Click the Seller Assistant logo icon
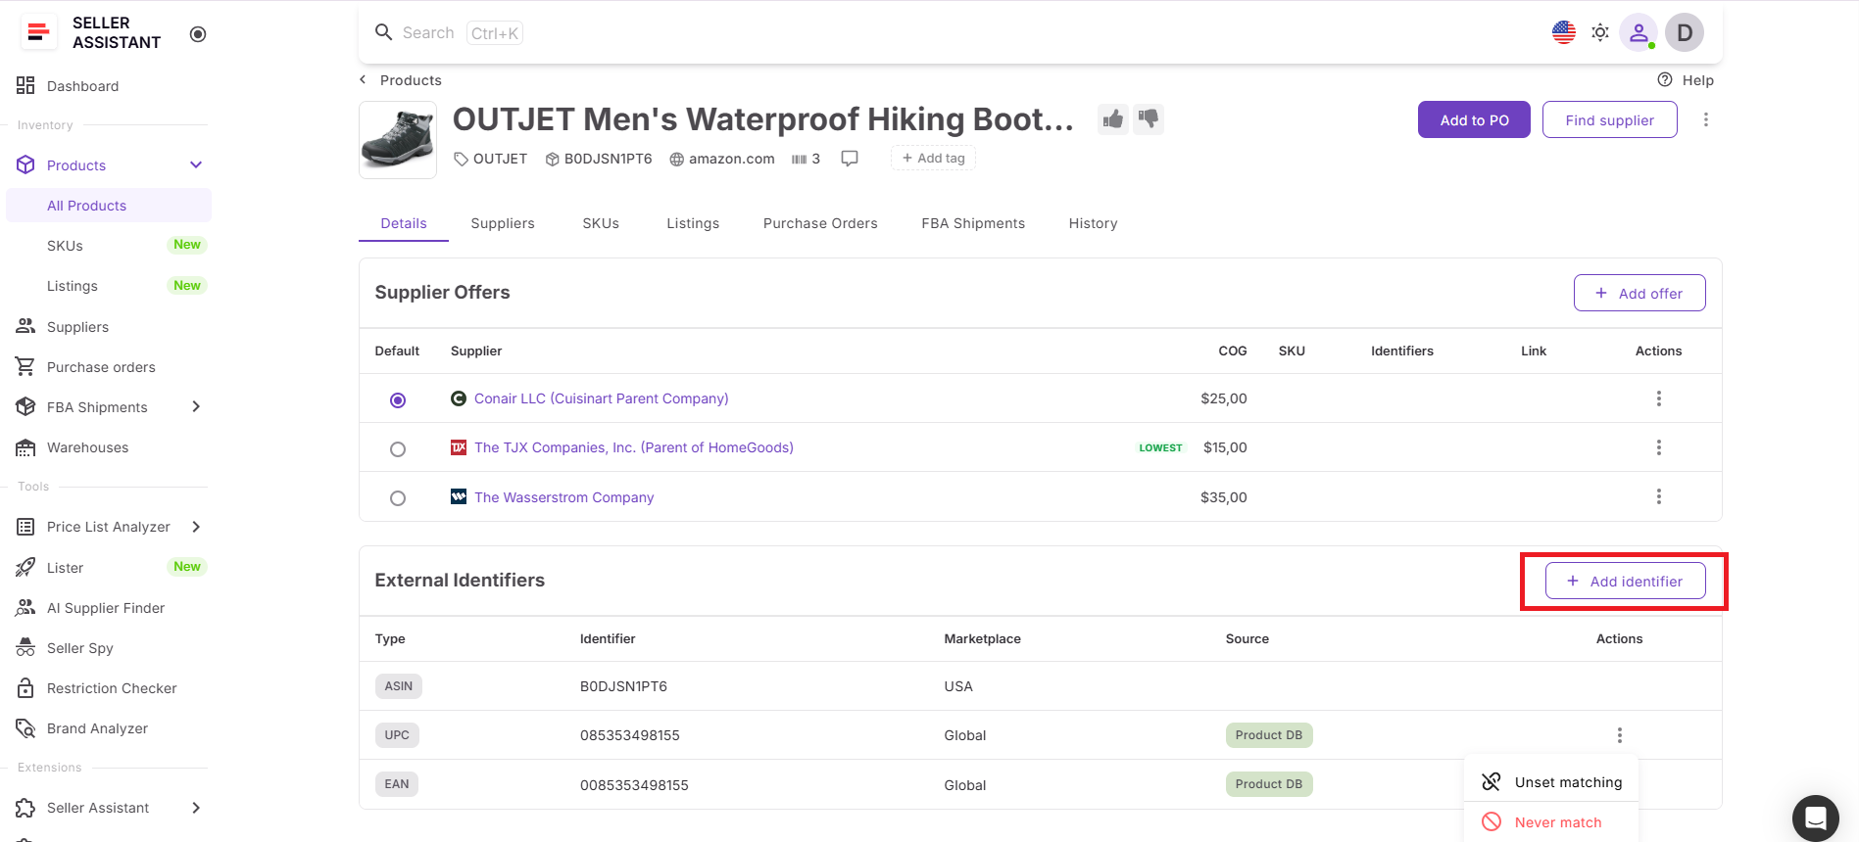Image resolution: width=1859 pixels, height=842 pixels. click(x=38, y=32)
